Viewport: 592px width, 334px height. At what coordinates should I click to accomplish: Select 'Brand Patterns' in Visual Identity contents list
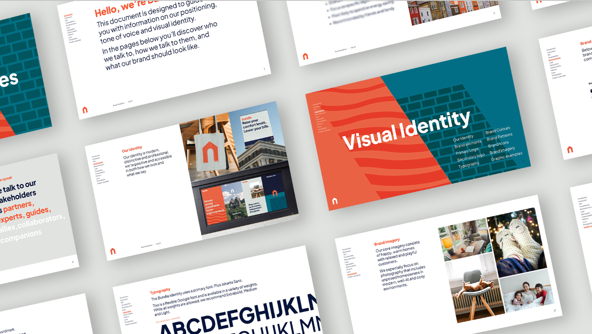click(x=499, y=137)
